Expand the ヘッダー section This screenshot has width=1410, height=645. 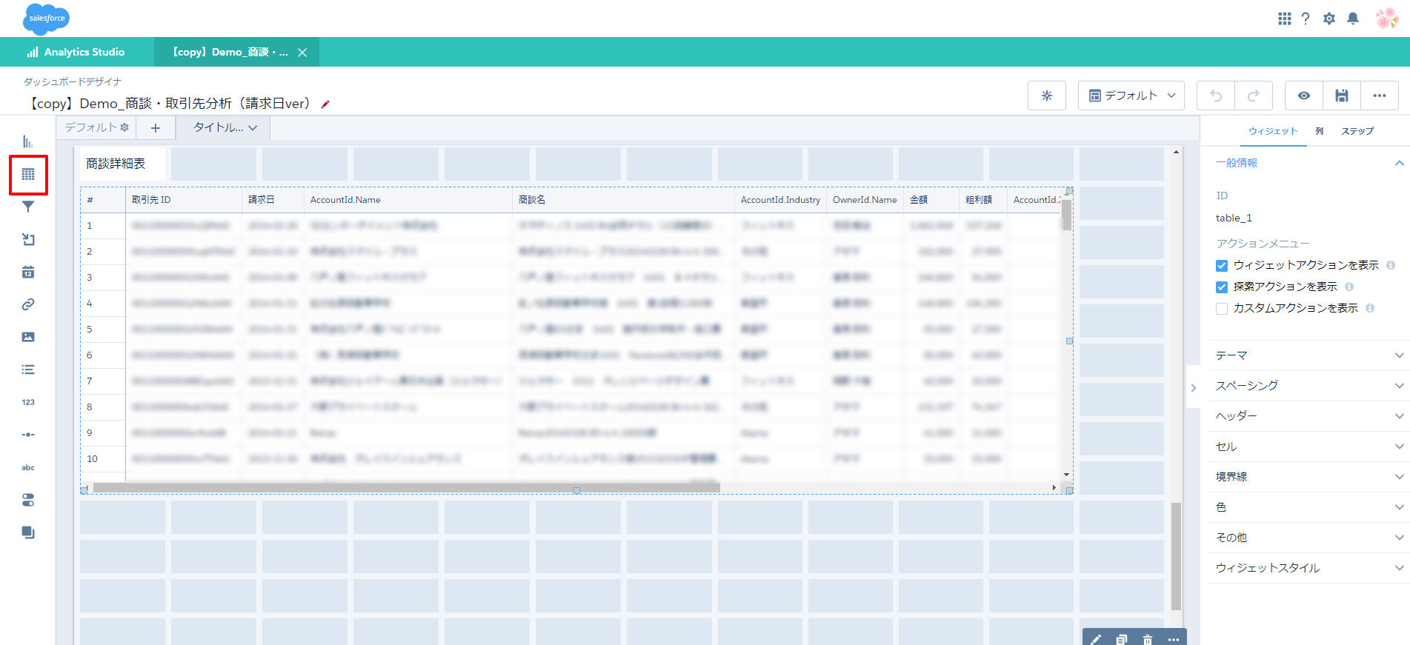[x=1309, y=416]
